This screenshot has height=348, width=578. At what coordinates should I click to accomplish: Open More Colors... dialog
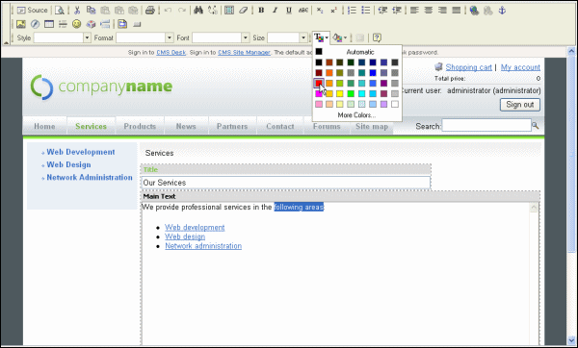click(356, 115)
